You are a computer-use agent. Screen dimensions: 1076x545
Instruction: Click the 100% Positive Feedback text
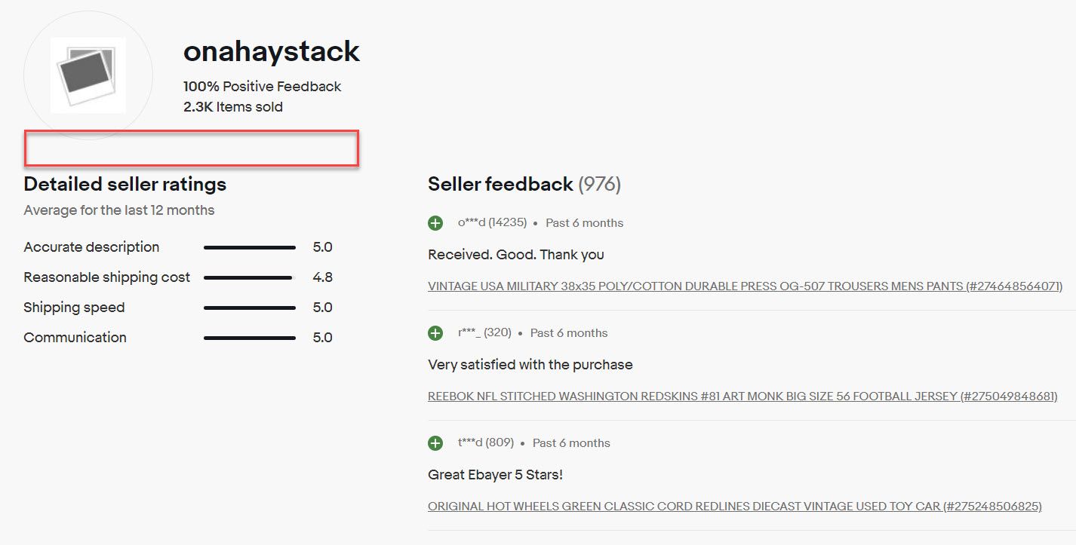click(x=263, y=87)
